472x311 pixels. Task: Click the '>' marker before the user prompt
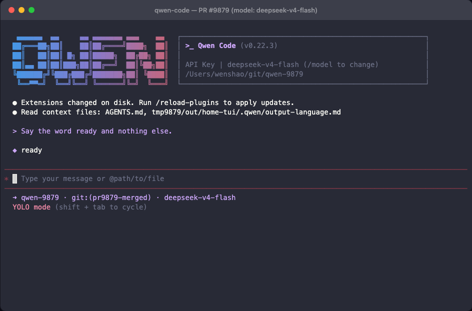tap(14, 131)
